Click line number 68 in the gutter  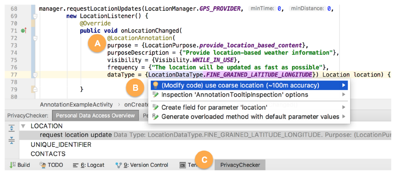(14, 9)
